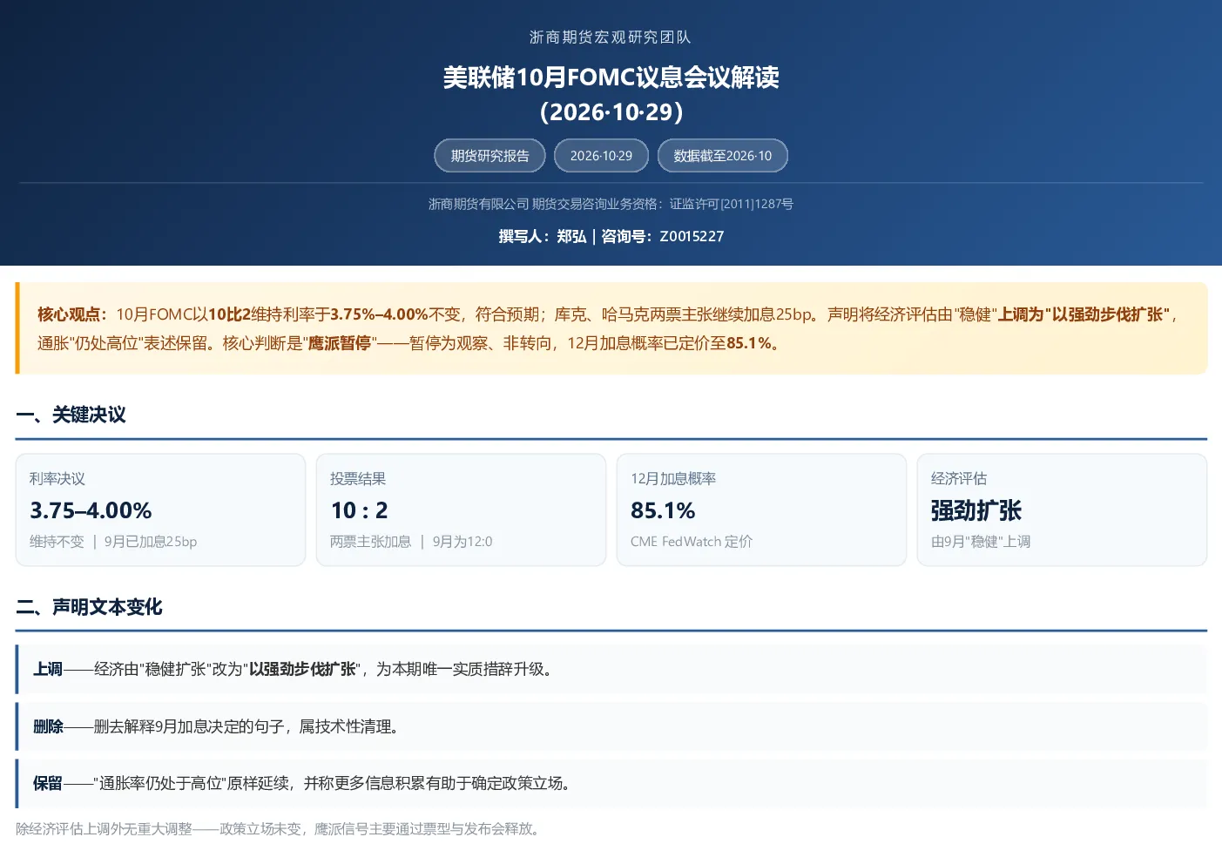Click the 2026·10·29 date pill
Viewport: 1222px width, 864px height.
click(x=601, y=156)
